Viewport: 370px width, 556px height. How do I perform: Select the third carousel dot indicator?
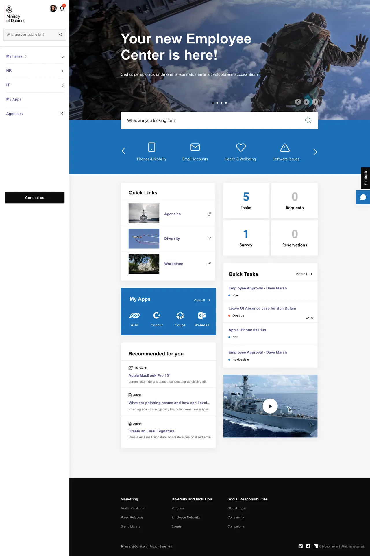click(x=222, y=103)
